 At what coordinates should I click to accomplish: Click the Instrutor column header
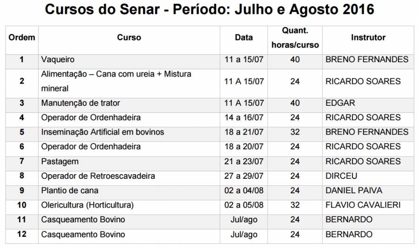pos(368,37)
